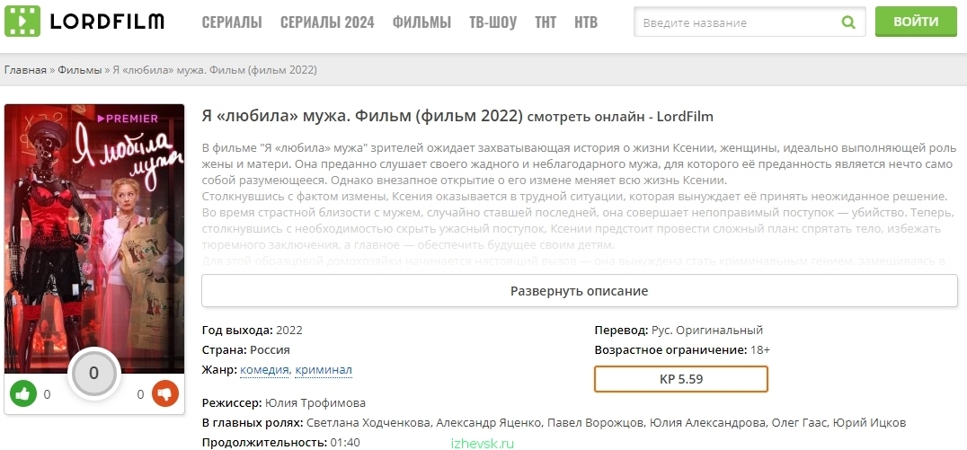
Task: Click actor name Светлана Ходченкова
Action: (x=370, y=423)
